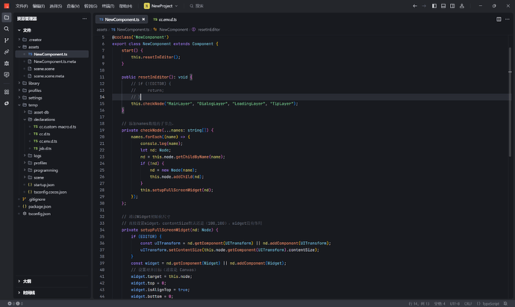Click the Explorer files icon
515x307 pixels.
pyautogui.click(x=7, y=19)
